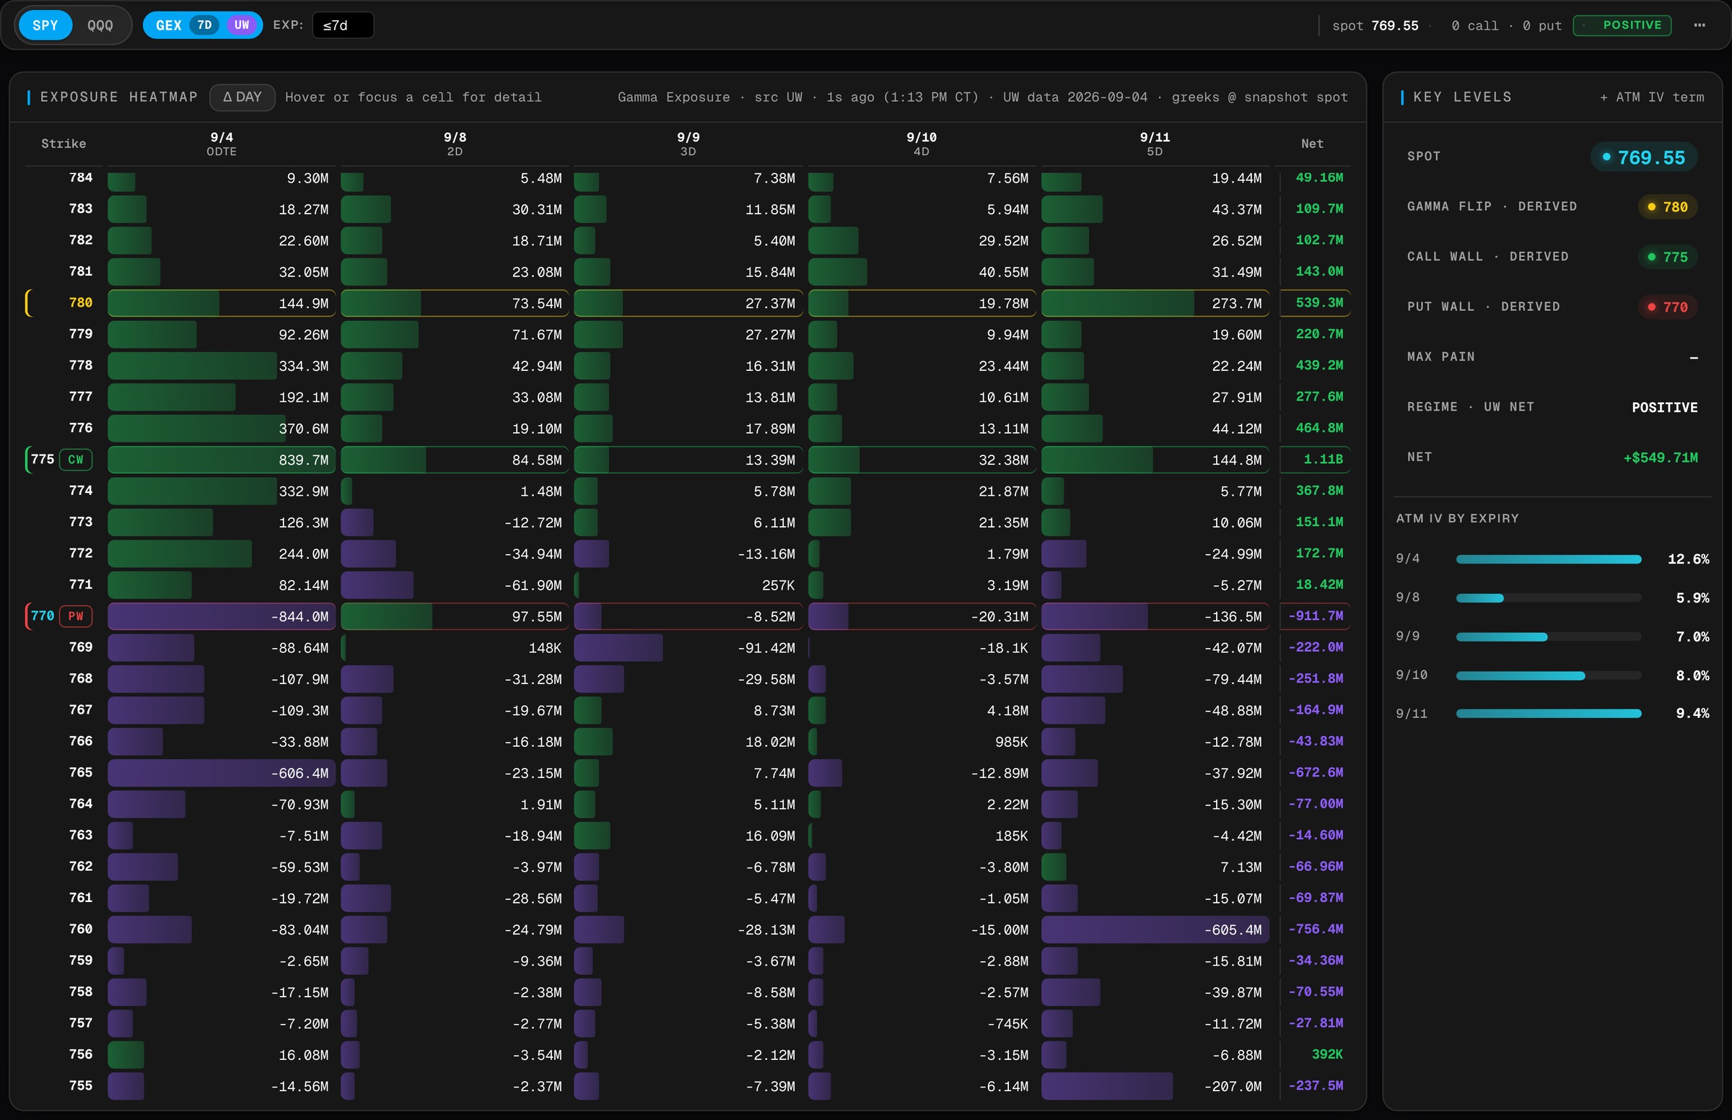Select the -136.5M cell at strike 770

click(x=1155, y=617)
